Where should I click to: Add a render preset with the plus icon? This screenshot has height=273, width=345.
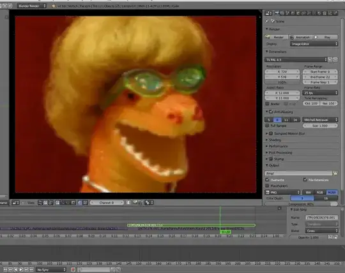pyautogui.click(x=330, y=60)
